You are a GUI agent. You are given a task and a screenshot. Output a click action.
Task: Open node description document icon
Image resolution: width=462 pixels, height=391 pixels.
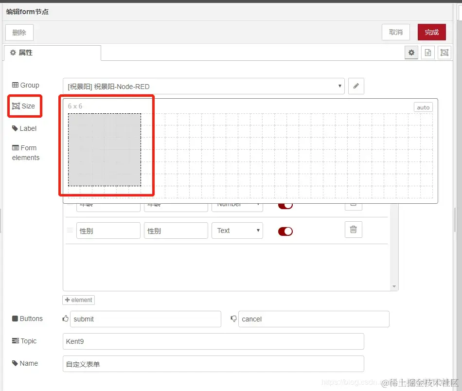click(x=428, y=53)
